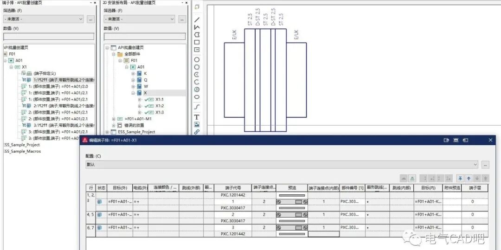501x250 pixels.
Task: Expand the =F01+A01-M1 node
Action: [x=114, y=119]
